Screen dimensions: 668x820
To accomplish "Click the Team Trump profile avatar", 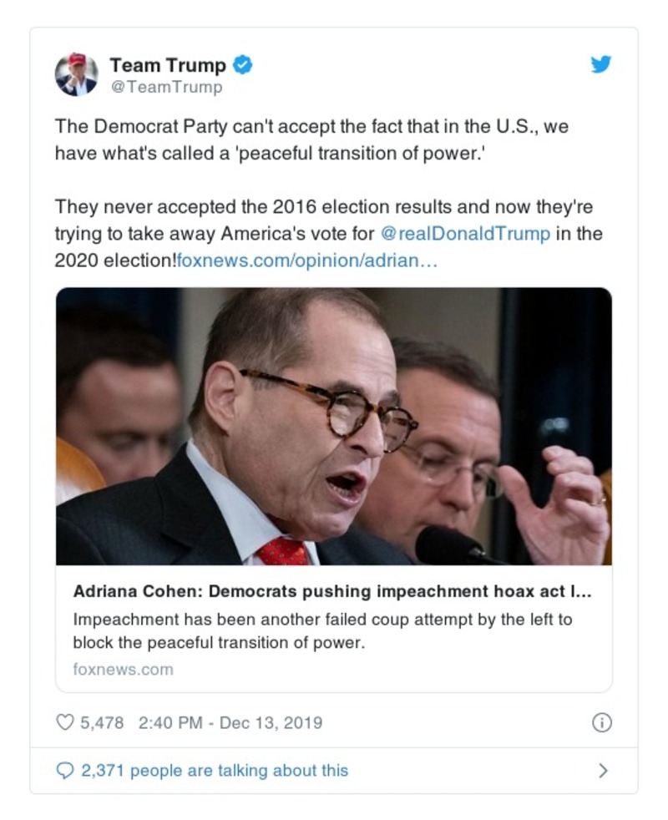I will pyautogui.click(x=76, y=74).
